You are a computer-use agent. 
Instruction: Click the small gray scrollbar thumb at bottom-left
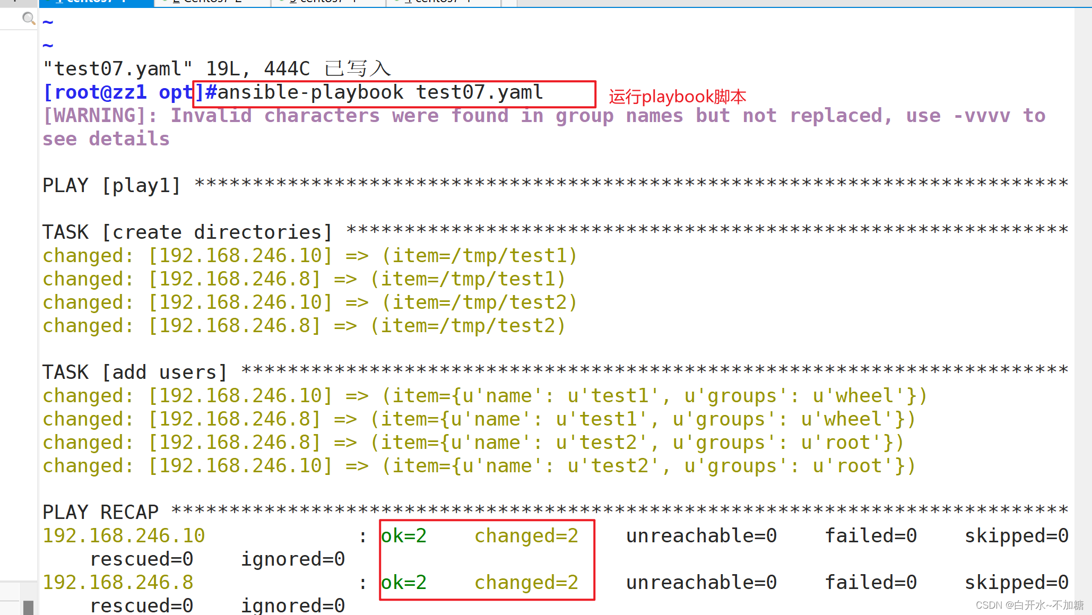coord(28,607)
